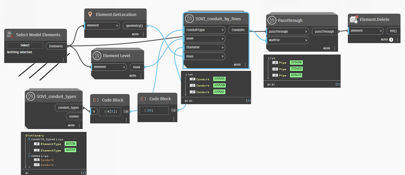Viewport: 405px width, 175px height.
Task: Click the Conduits output port
Action: coord(238,30)
